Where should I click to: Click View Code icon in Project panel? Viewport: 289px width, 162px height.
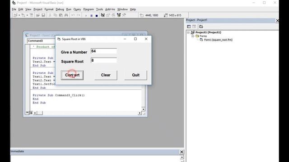[189, 27]
